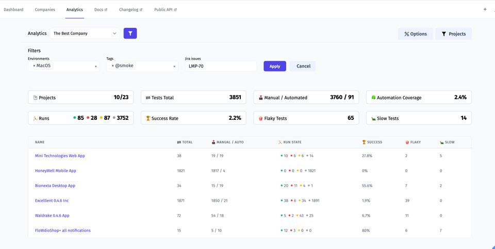
Task: Click the 55.6% success cell
Action: point(367,186)
